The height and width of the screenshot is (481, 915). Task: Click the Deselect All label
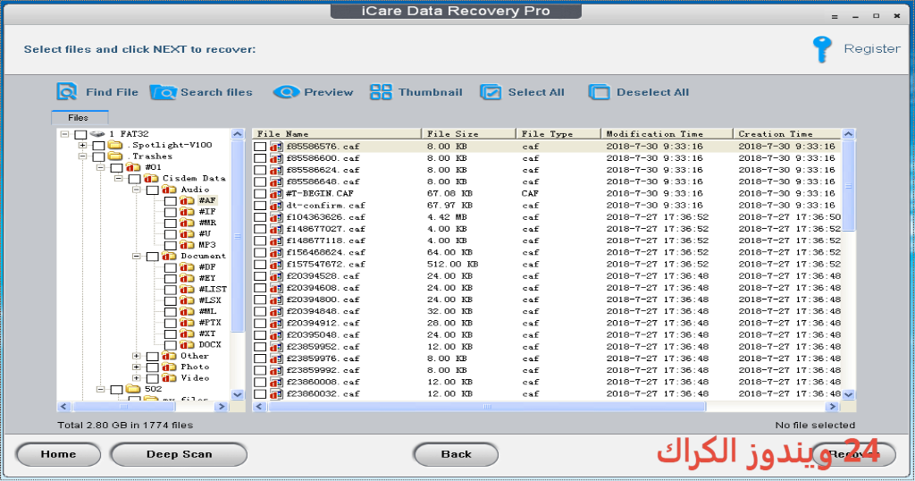click(x=652, y=92)
